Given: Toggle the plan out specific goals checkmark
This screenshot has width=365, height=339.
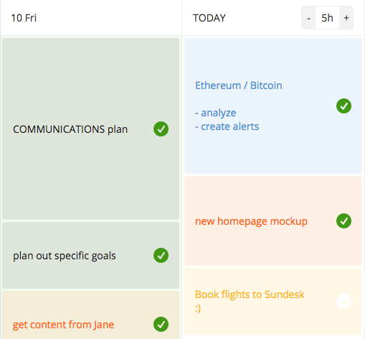Looking at the screenshot, I should coord(161,256).
